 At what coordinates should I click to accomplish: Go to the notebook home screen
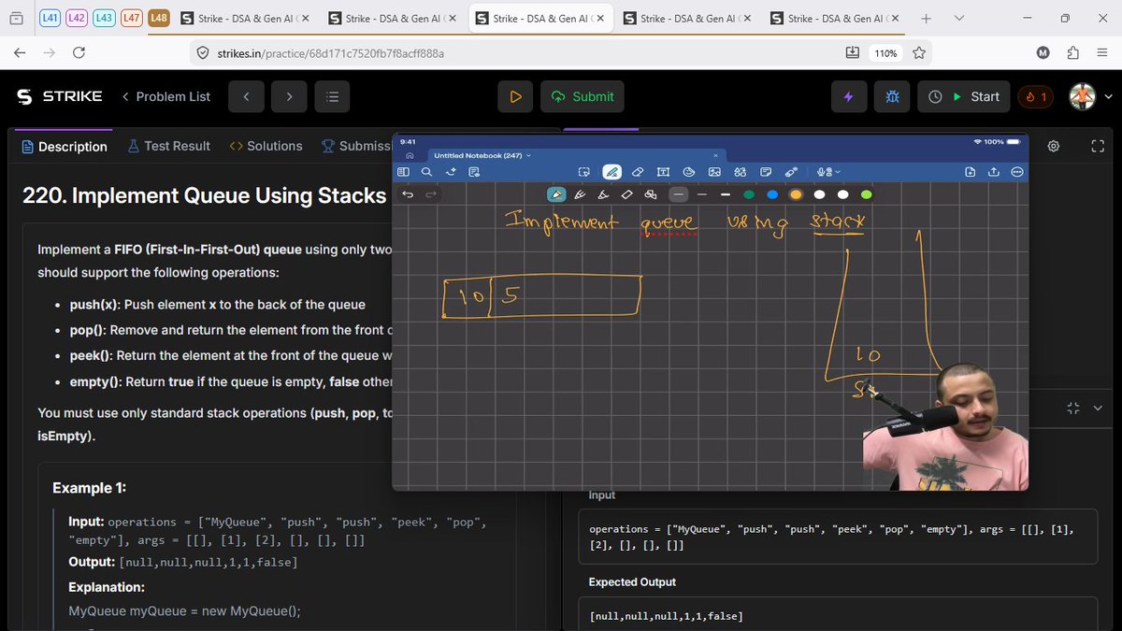point(410,155)
